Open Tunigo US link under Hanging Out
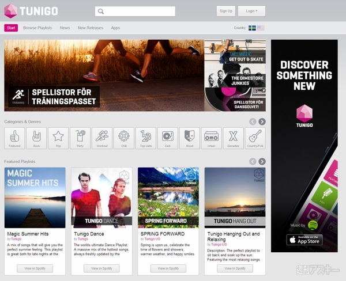The width and height of the screenshot is (346, 281). (219, 244)
